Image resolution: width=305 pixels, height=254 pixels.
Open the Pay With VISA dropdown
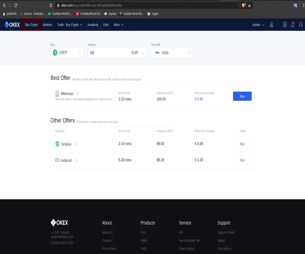point(172,53)
